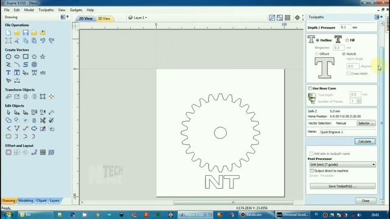
Task: Click the Copy along vectors icon
Action: point(34,152)
